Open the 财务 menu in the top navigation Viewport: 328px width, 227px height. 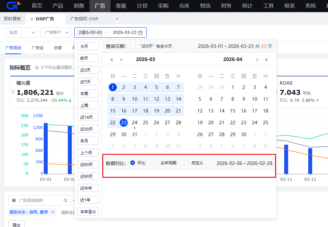(226, 6)
